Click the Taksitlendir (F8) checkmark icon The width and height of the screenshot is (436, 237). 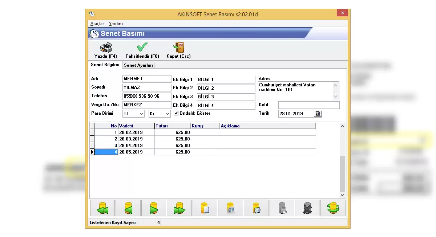point(142,48)
